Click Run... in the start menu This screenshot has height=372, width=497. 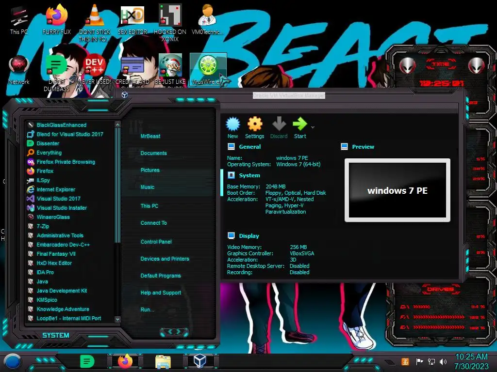[x=148, y=310]
